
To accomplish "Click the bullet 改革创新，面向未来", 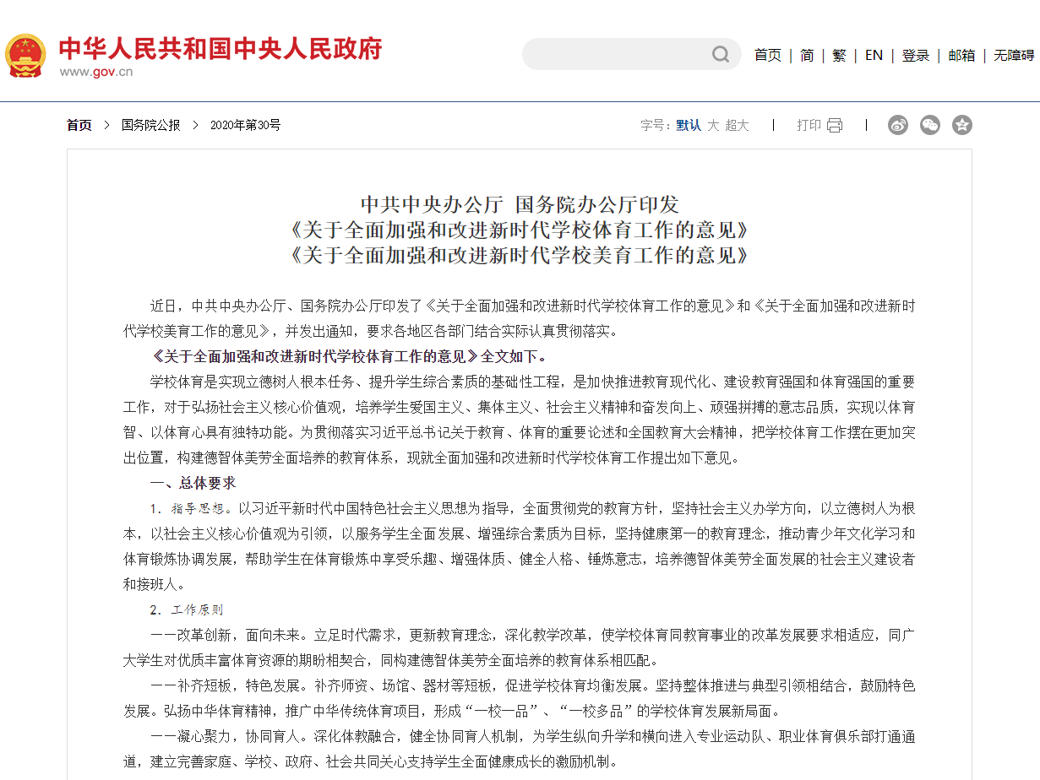I will click(x=520, y=647).
